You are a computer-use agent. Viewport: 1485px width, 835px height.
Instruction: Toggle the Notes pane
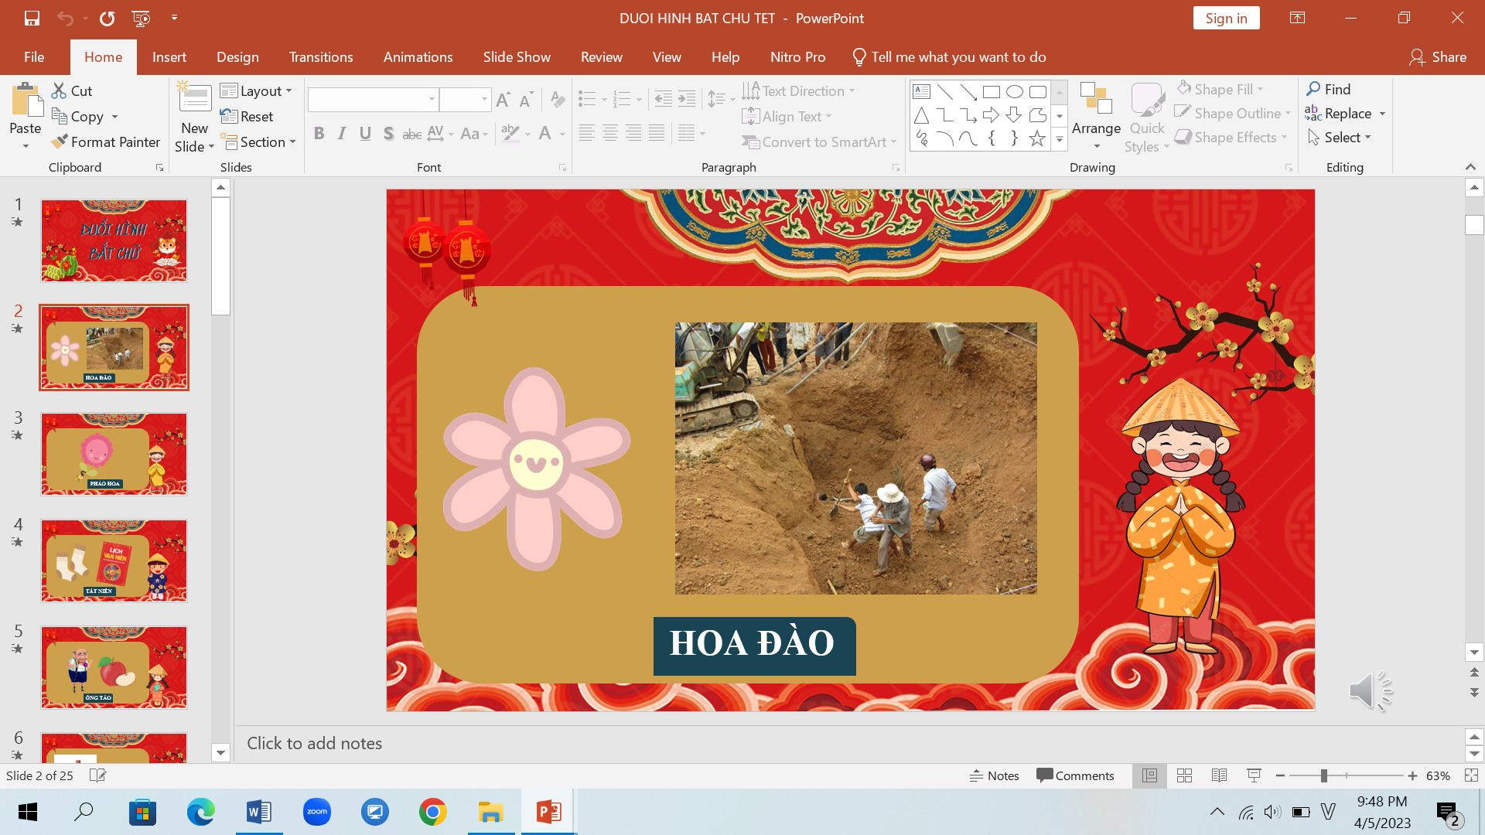[x=994, y=775]
